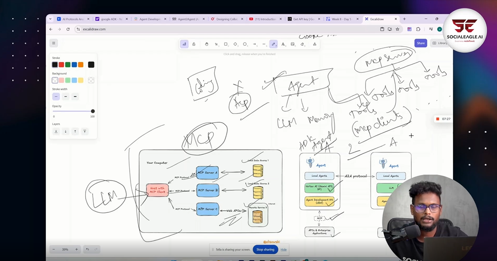Screen dimensions: 497x261
Task: Toggle the canvas lock tool icon
Action: point(194,44)
